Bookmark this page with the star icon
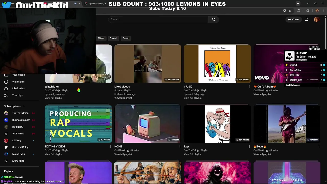 [290, 11]
